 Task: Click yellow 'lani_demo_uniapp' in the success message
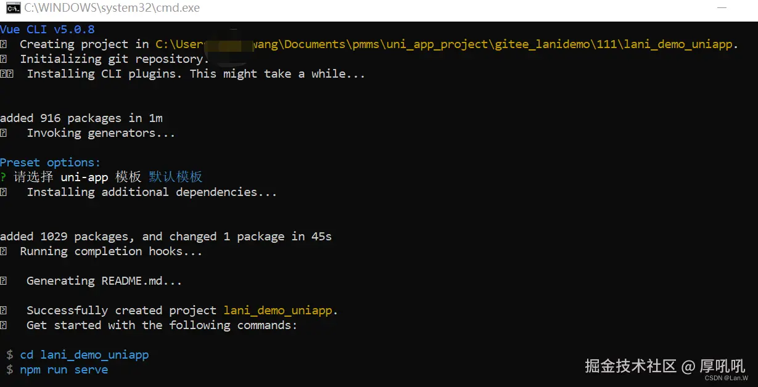coord(280,310)
